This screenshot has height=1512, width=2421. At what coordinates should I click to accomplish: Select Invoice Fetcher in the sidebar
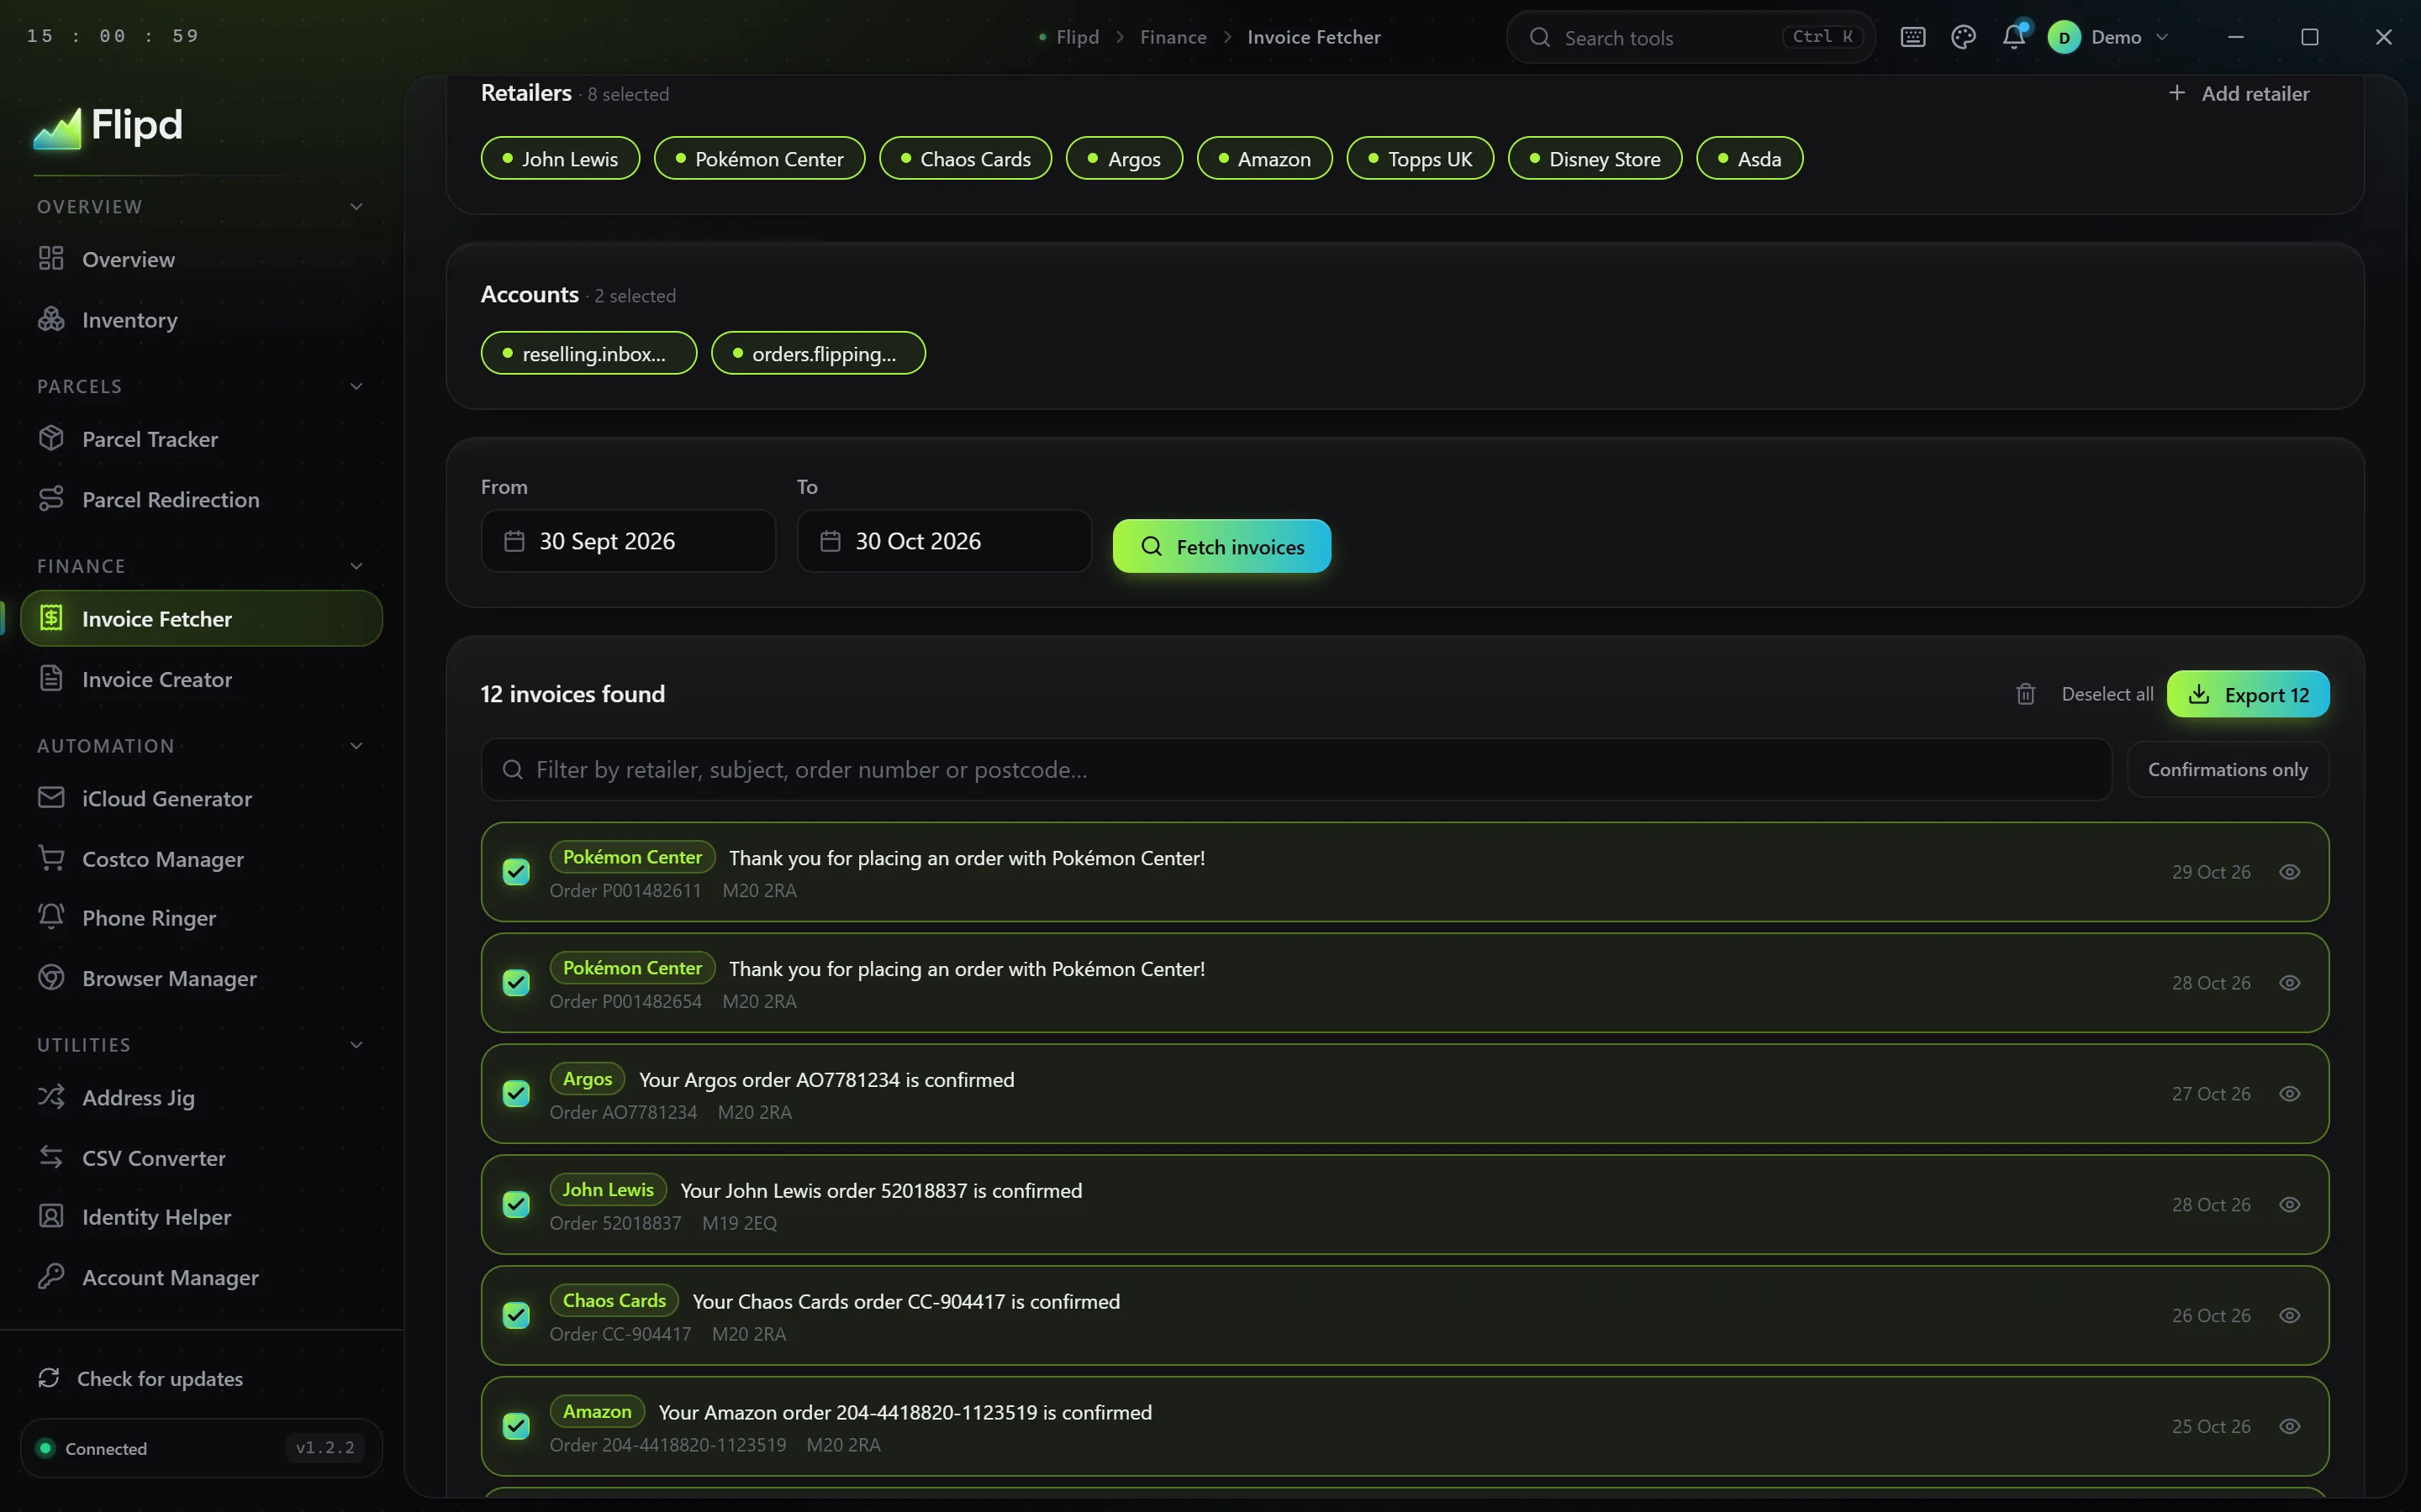coord(201,618)
